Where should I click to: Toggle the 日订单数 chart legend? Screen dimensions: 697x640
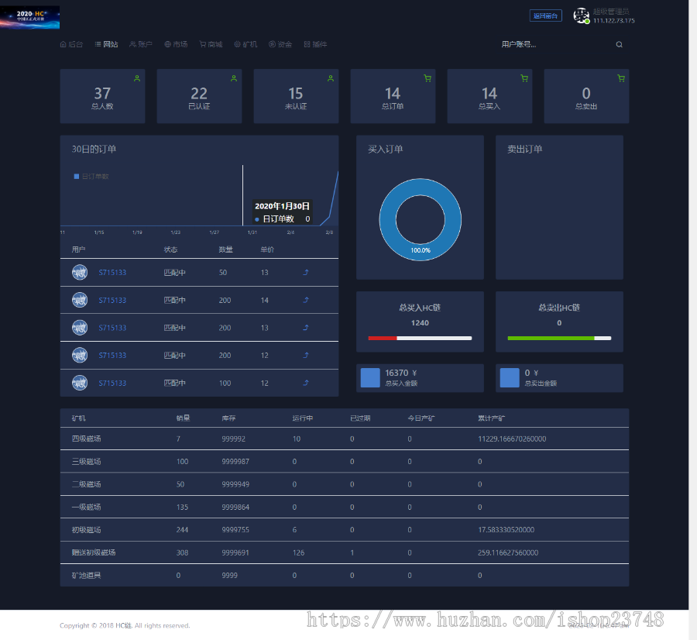pyautogui.click(x=91, y=177)
